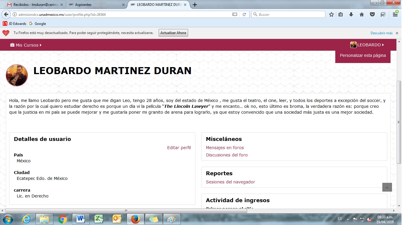This screenshot has width=402, height=225.
Task: Open the Firefox downloads arrow
Action: (x=351, y=14)
